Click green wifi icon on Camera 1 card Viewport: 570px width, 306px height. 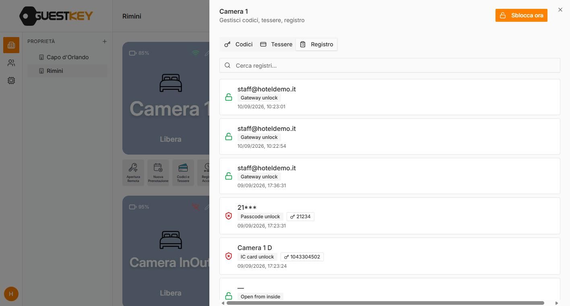pyautogui.click(x=196, y=53)
